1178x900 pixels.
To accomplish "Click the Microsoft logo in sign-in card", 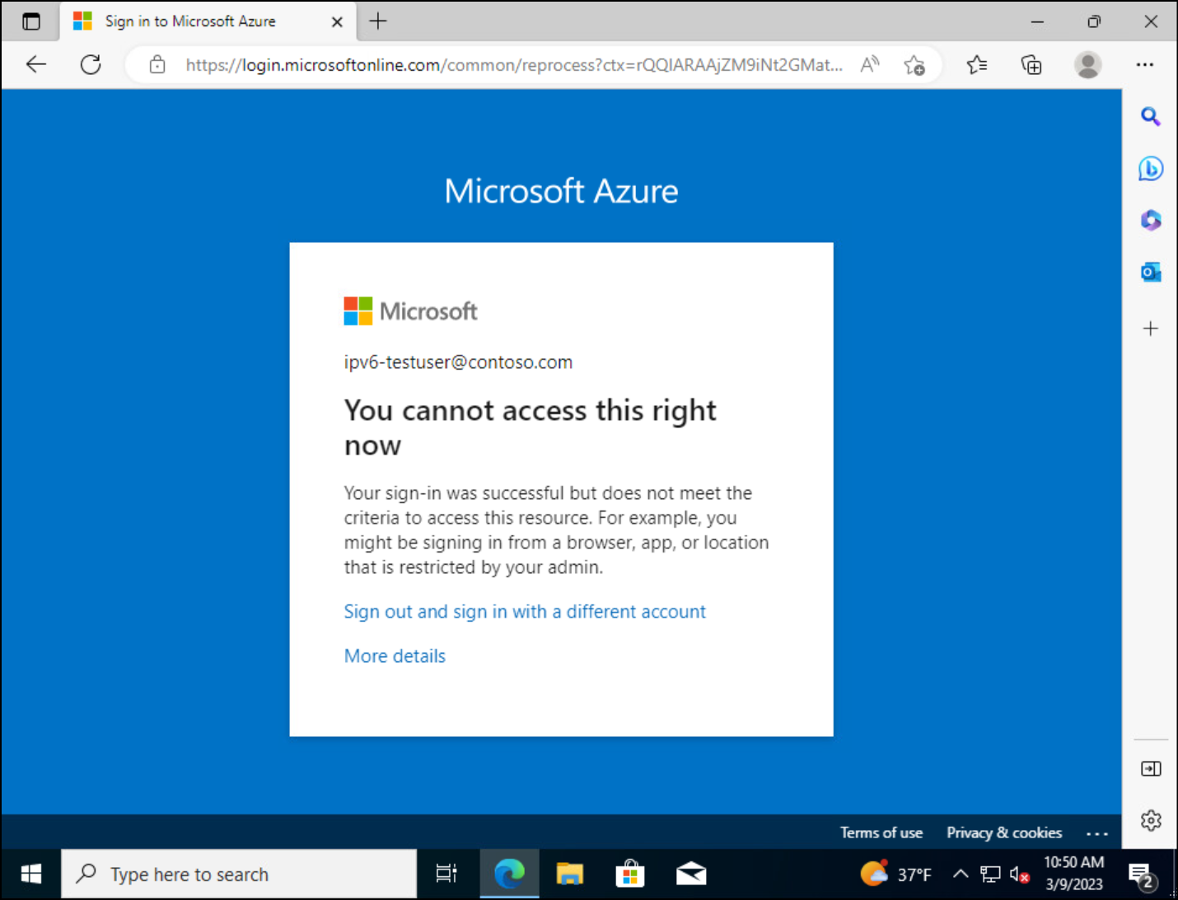I will (x=410, y=311).
